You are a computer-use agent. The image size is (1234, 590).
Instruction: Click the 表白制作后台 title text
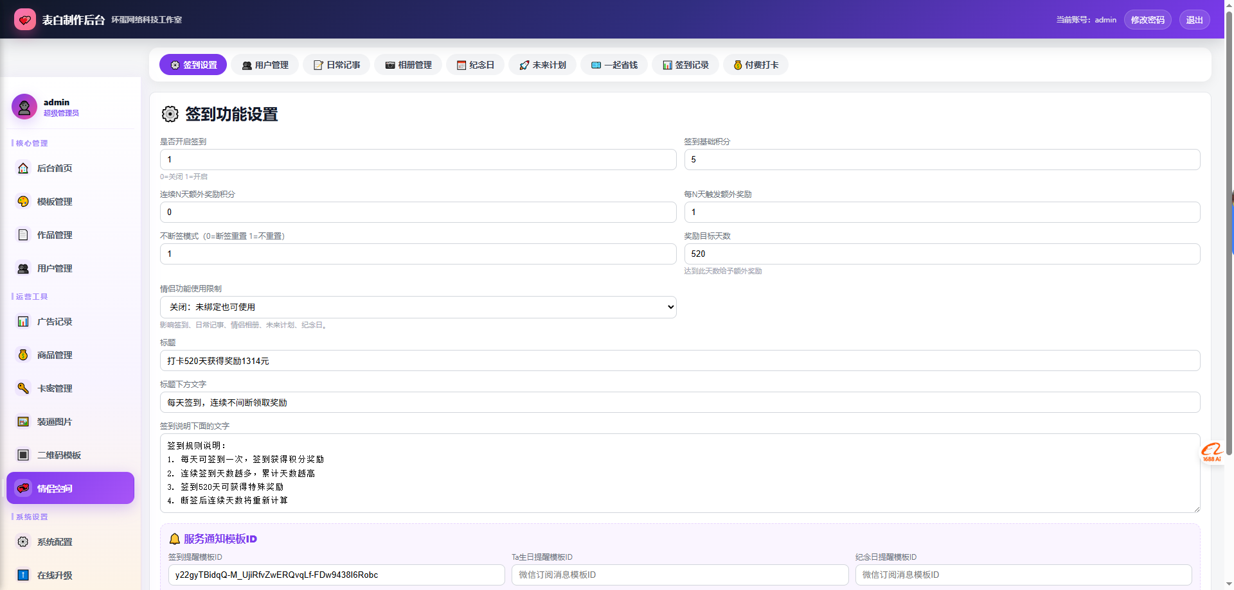pyautogui.click(x=73, y=20)
